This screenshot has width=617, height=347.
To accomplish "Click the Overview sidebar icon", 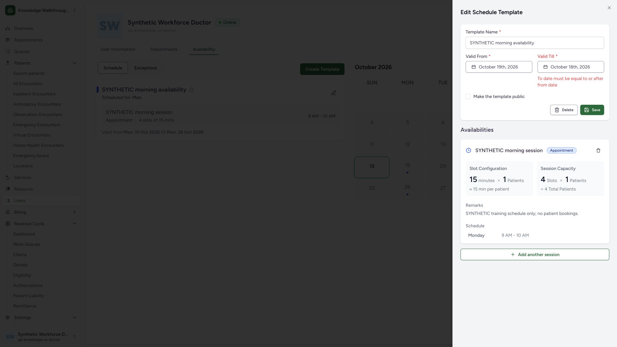I will pos(8,28).
